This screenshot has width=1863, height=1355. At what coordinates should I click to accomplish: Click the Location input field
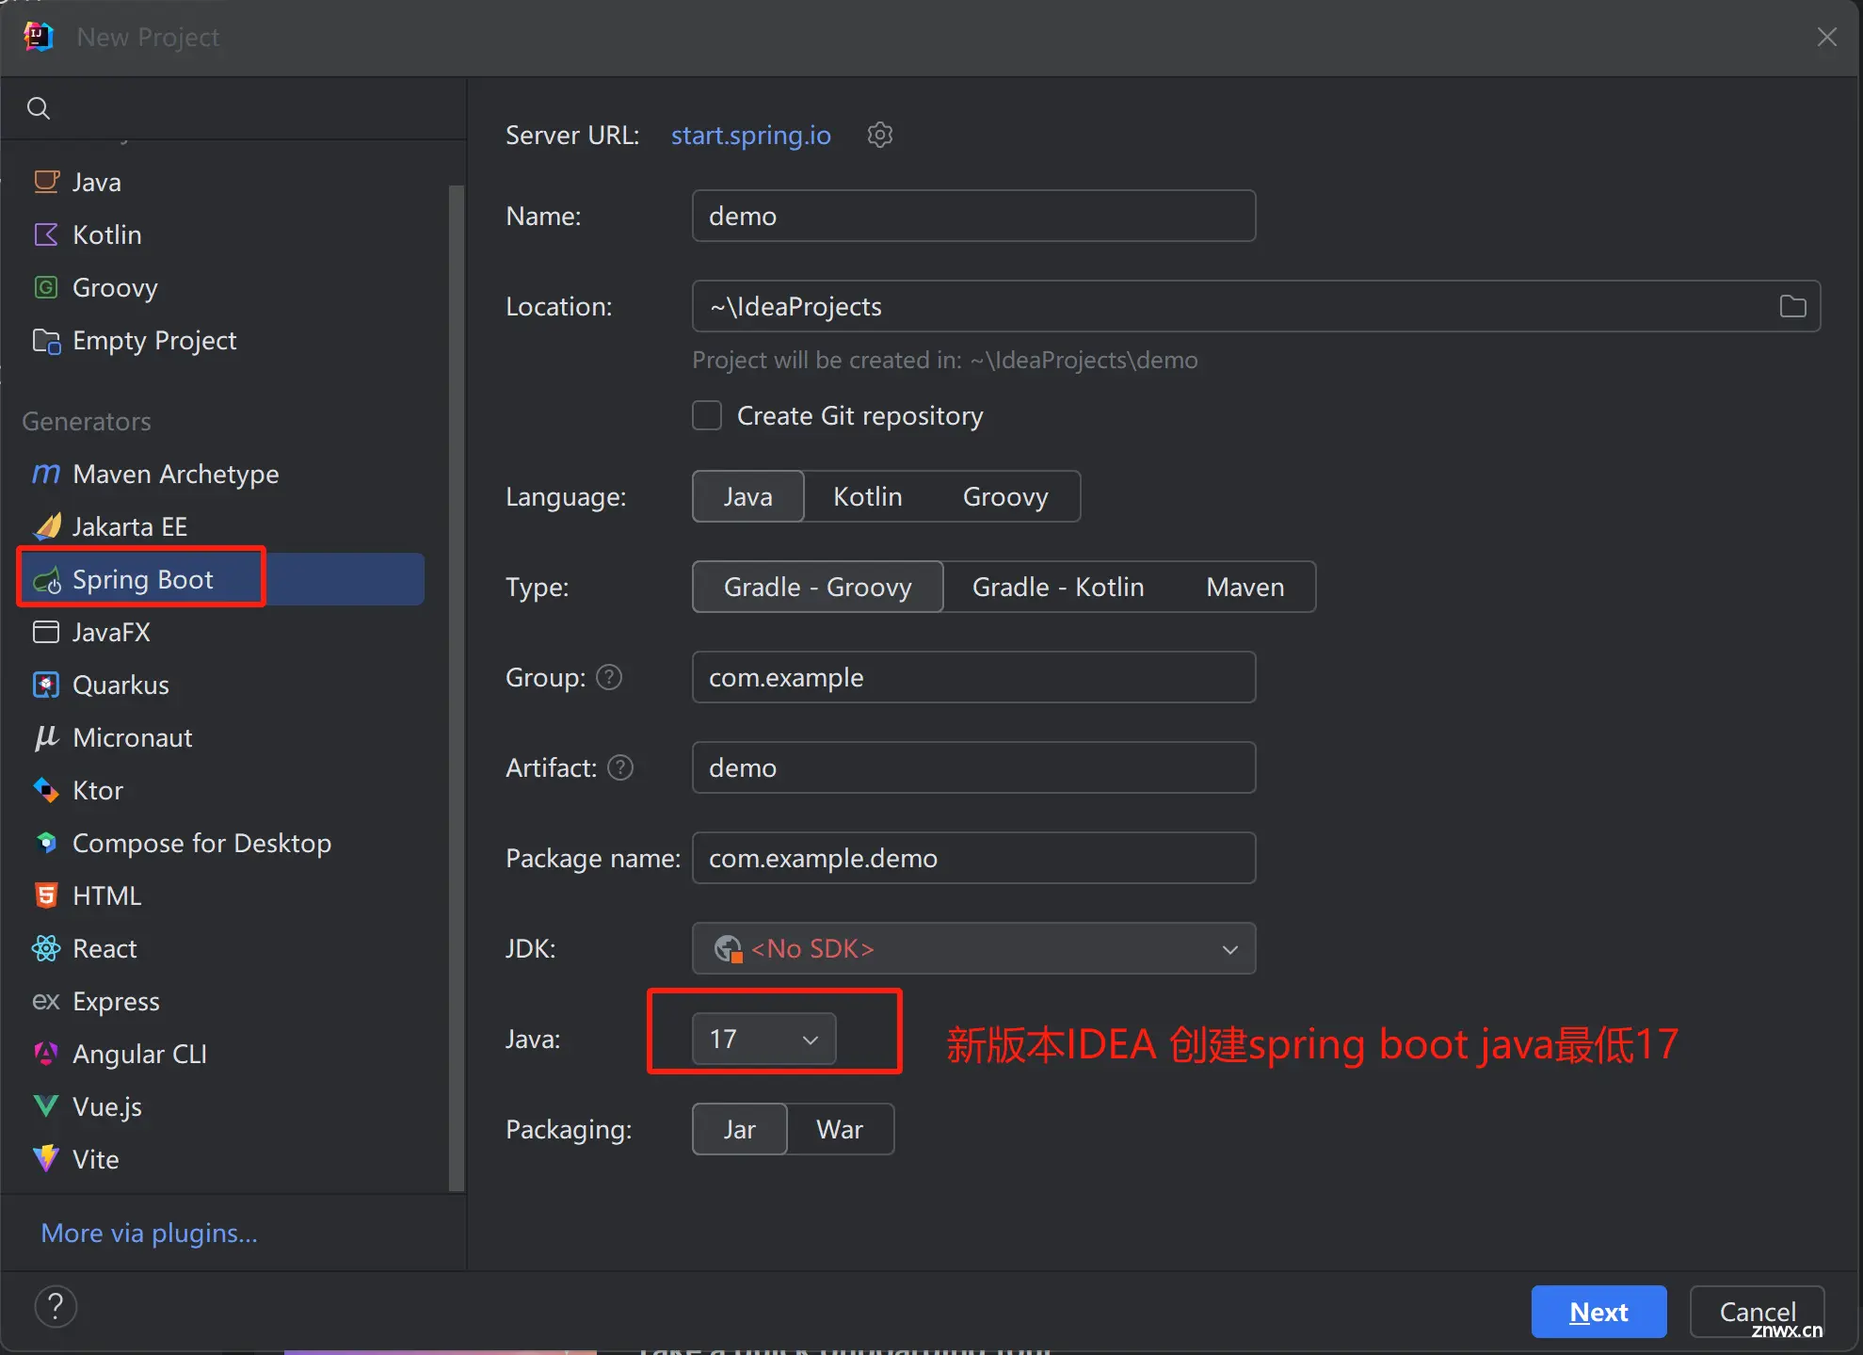coord(1256,306)
